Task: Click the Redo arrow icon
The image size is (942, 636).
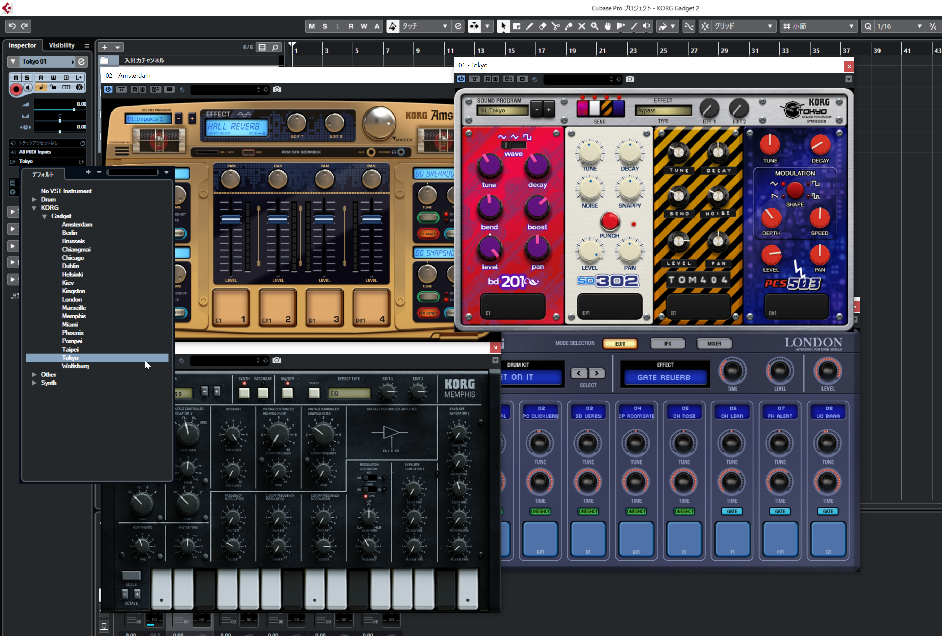Action: point(25,26)
